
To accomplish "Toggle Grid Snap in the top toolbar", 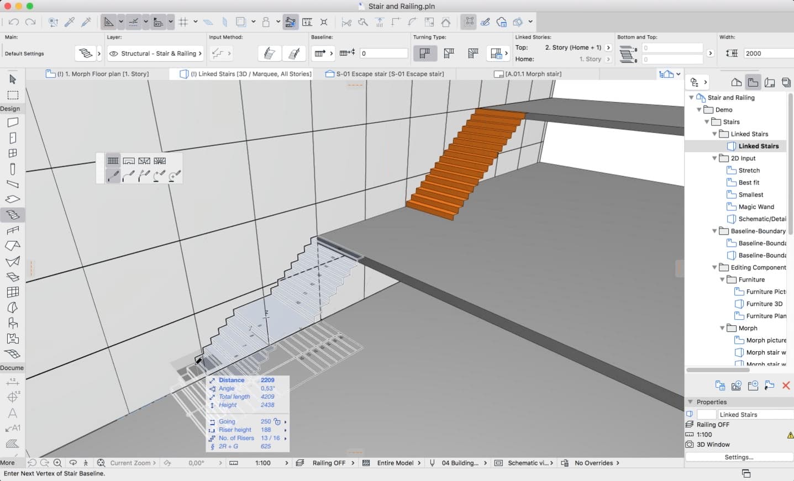I will point(183,22).
